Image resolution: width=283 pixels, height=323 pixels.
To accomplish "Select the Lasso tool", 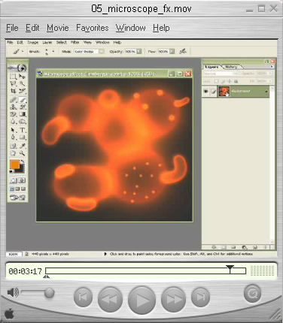I will click(13, 83).
